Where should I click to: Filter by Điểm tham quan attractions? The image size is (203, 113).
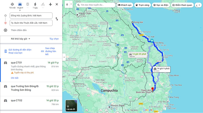tap(182, 5)
